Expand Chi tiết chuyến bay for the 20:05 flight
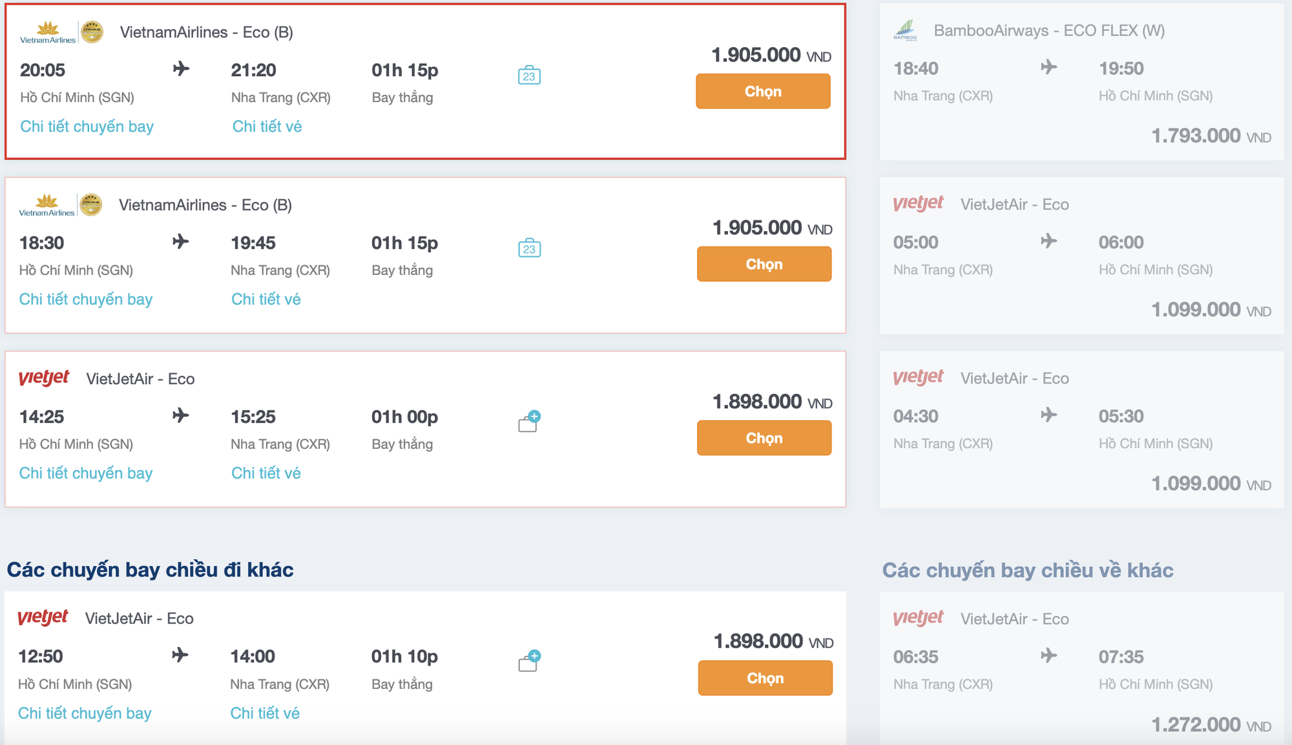1292x745 pixels. pos(87,127)
